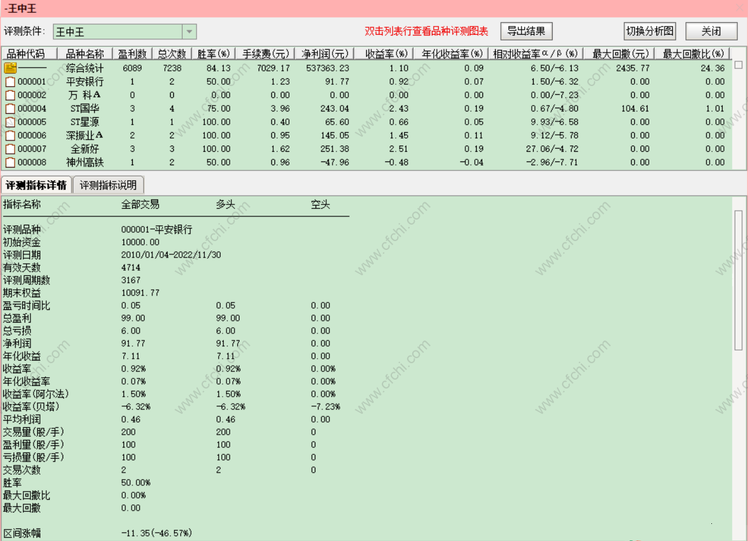Open the 评测条件 dropdown arrow

[x=190, y=32]
